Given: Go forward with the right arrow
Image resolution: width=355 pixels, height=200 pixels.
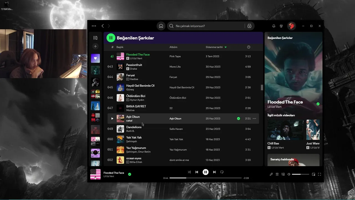Looking at the screenshot, I should (109, 26).
